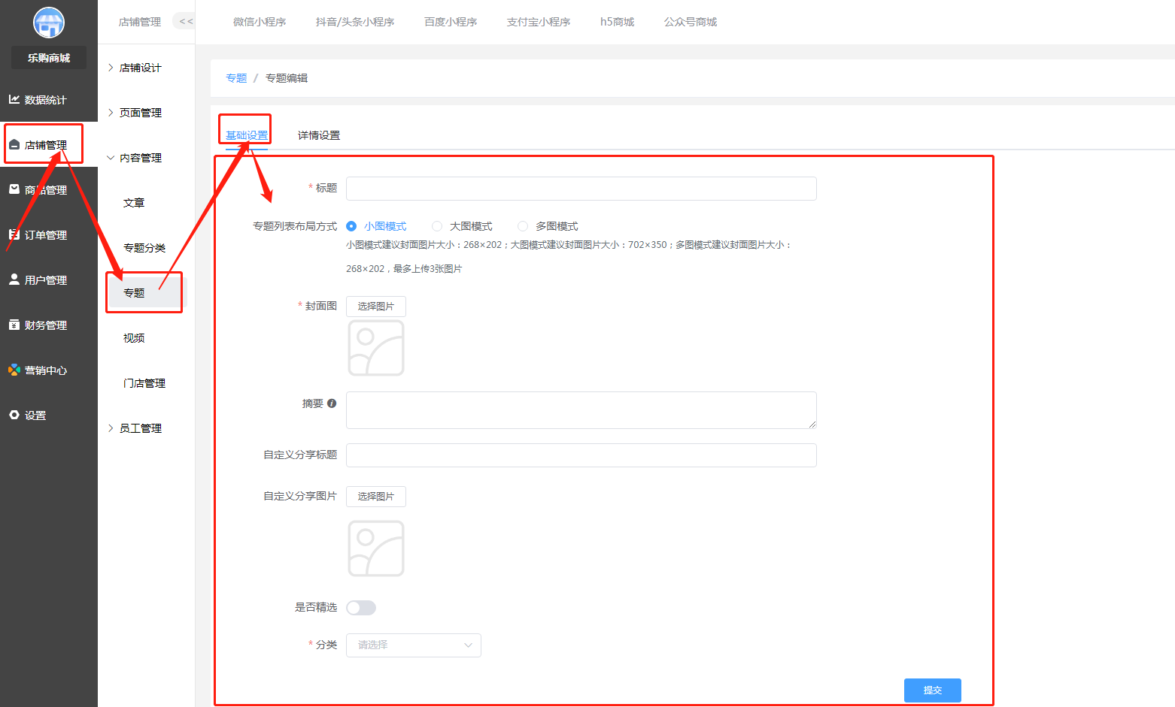Open h5商城 top tab
Viewport: 1175px width, 707px height.
(617, 22)
